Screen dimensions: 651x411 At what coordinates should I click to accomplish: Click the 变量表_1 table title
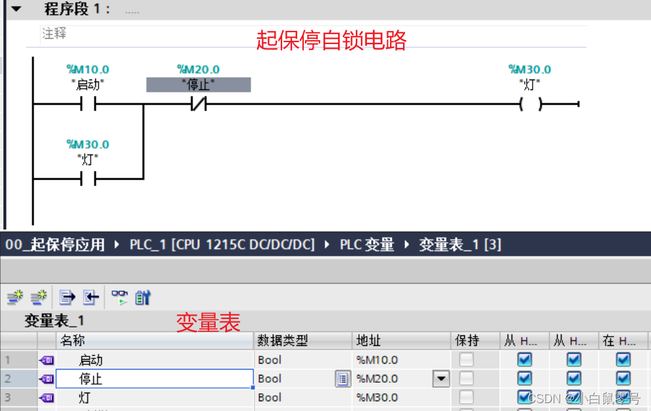[x=55, y=320]
